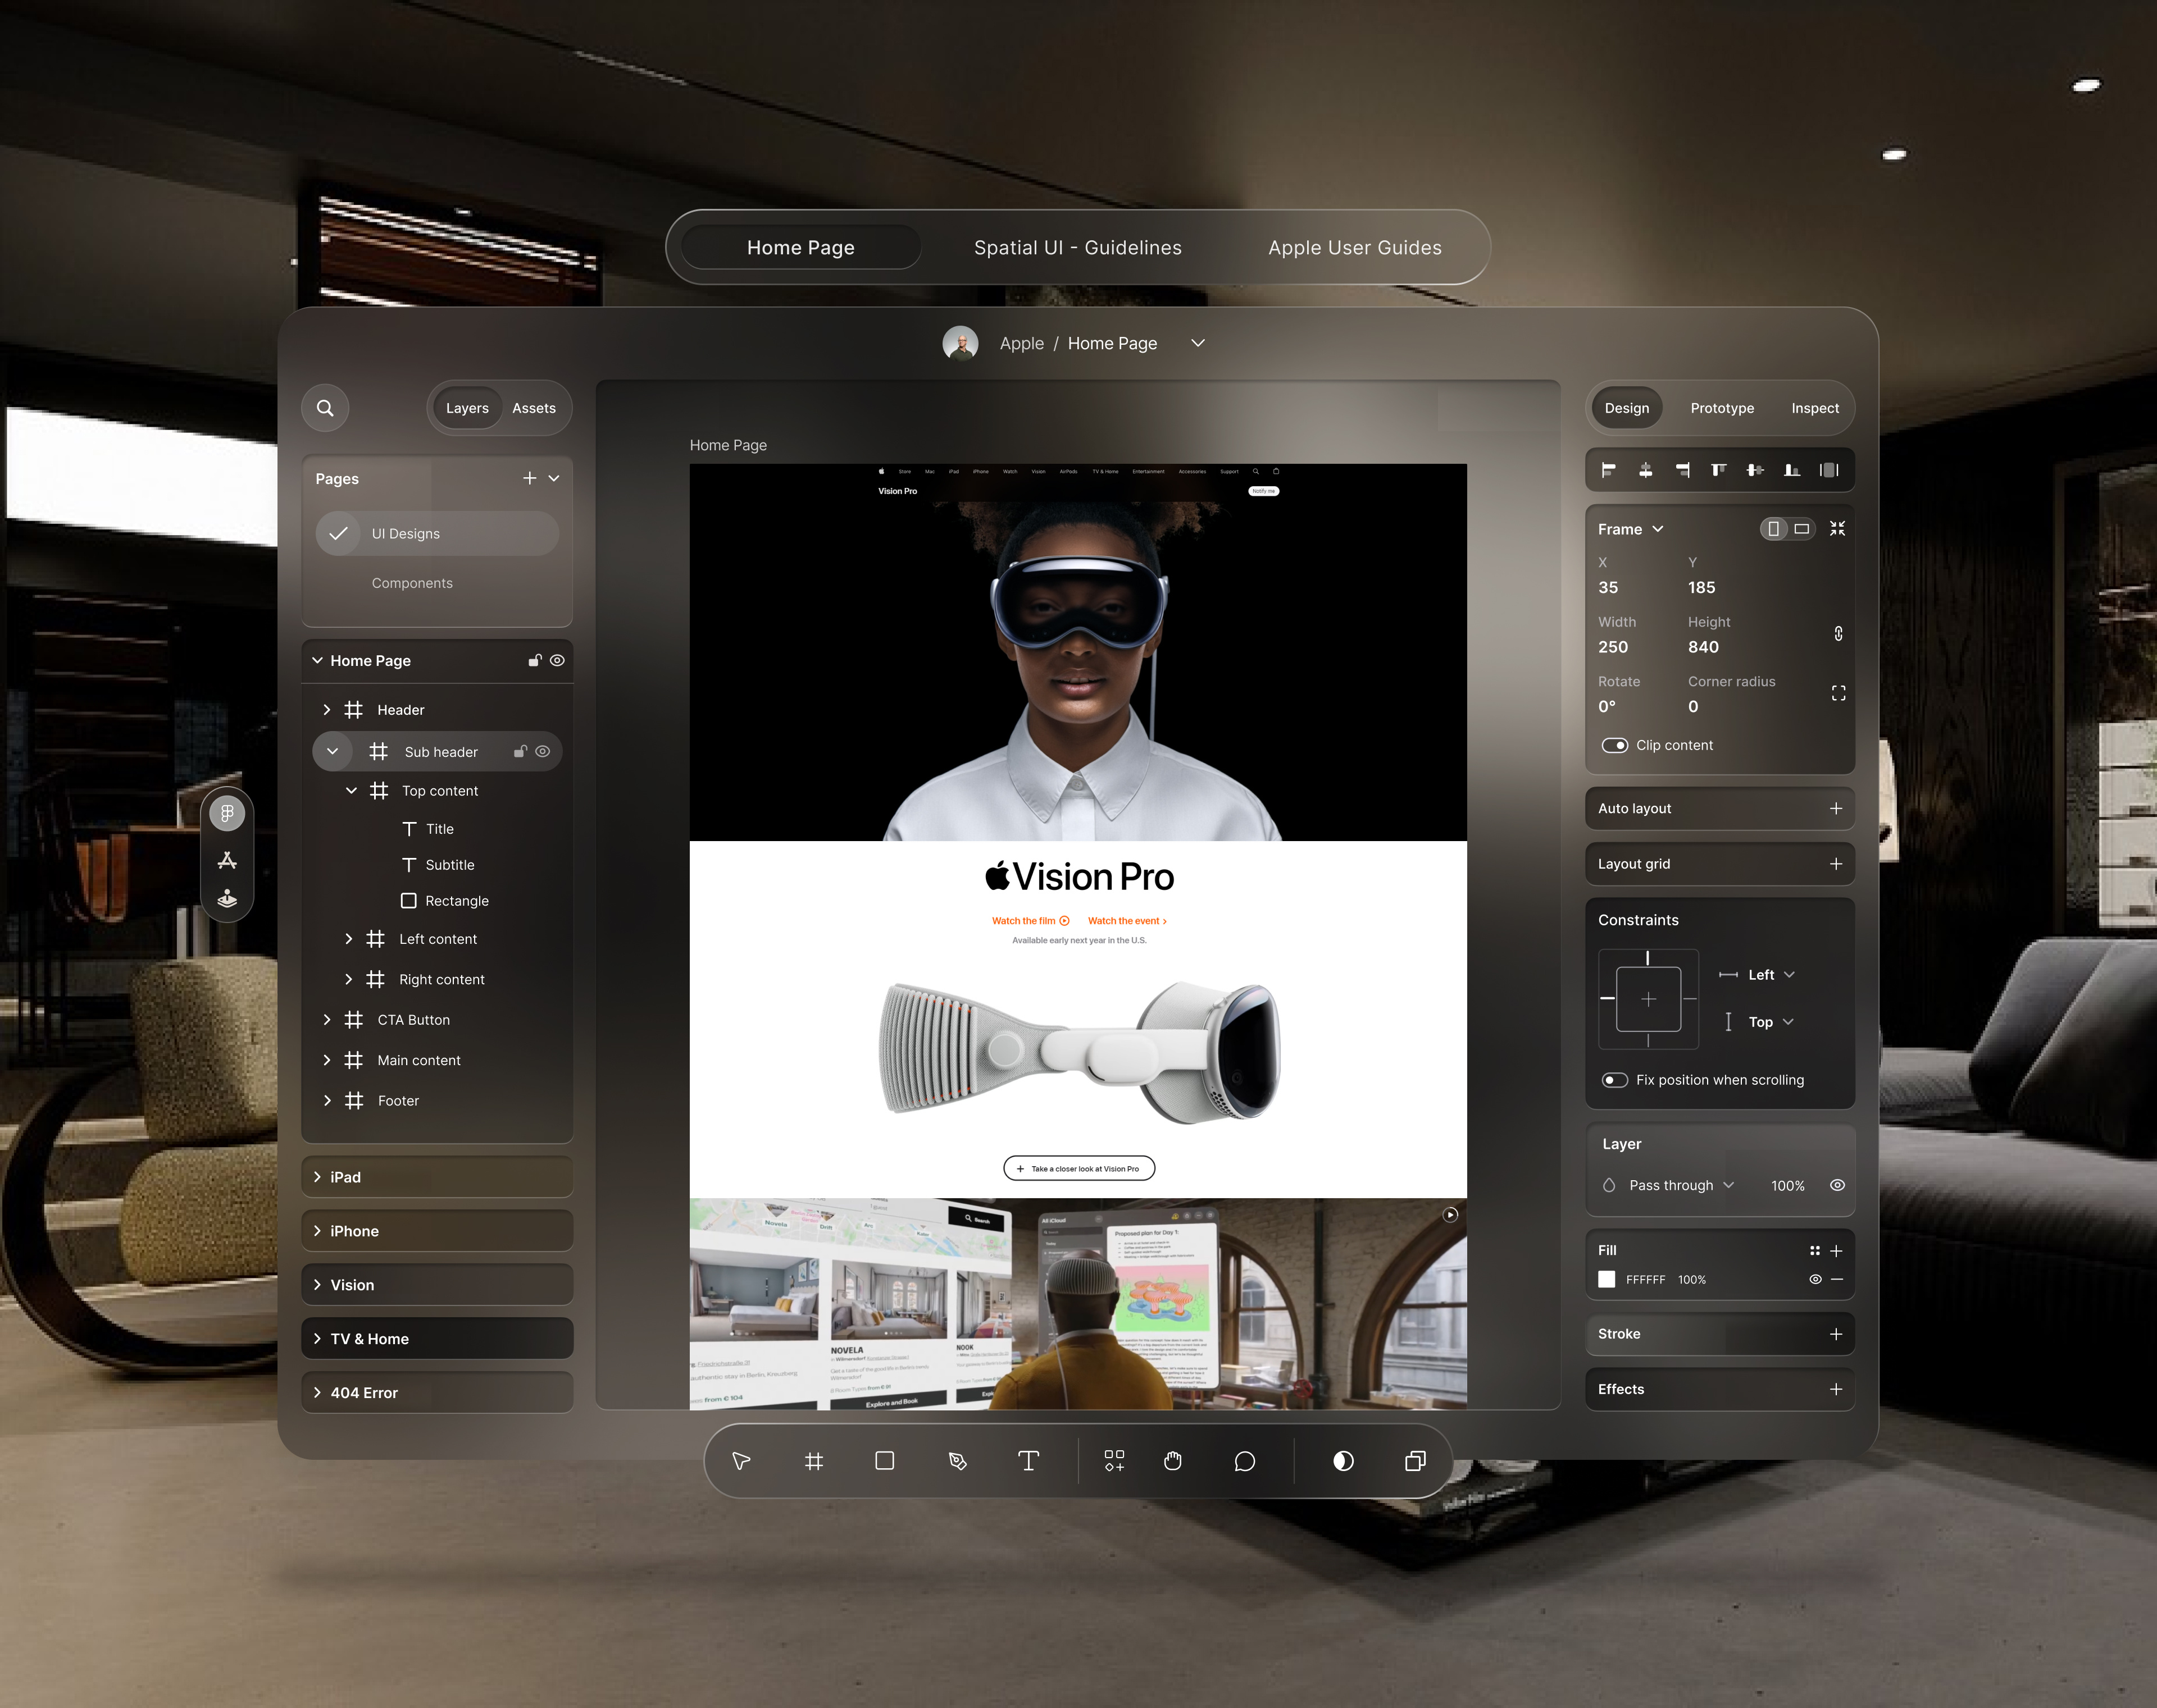Click the align left icon

tap(1608, 470)
